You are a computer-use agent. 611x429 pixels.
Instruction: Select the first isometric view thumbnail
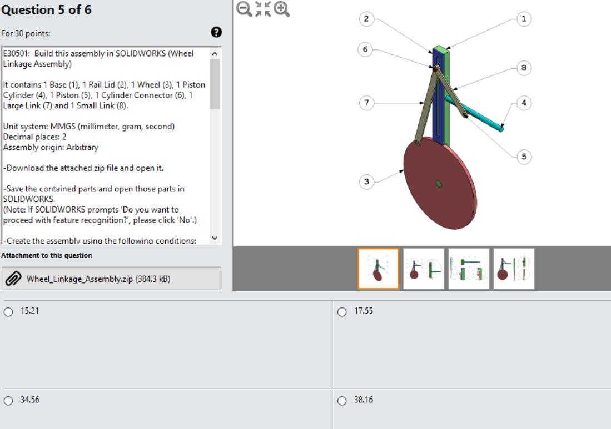click(379, 269)
